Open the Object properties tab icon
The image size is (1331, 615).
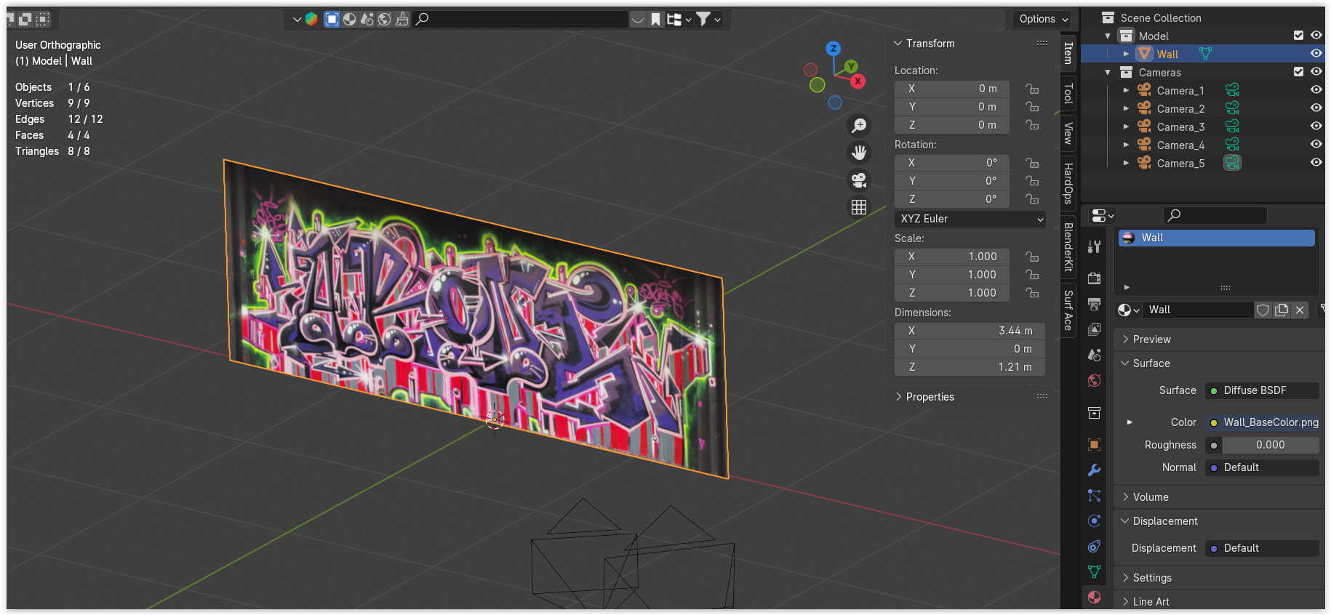(1094, 444)
